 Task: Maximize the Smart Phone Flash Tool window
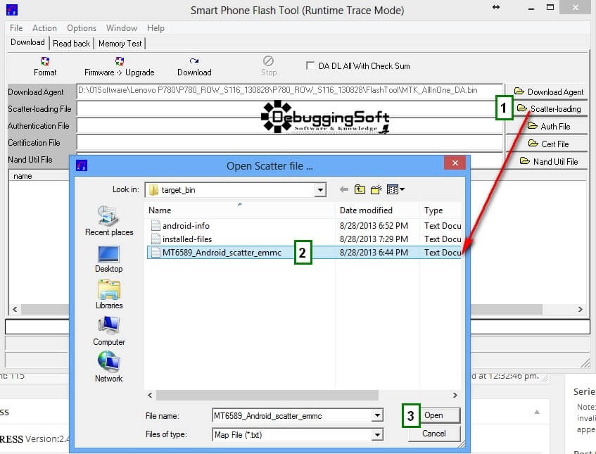[x=550, y=7]
